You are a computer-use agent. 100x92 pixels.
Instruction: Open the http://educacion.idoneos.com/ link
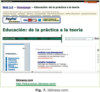(x=36, y=84)
